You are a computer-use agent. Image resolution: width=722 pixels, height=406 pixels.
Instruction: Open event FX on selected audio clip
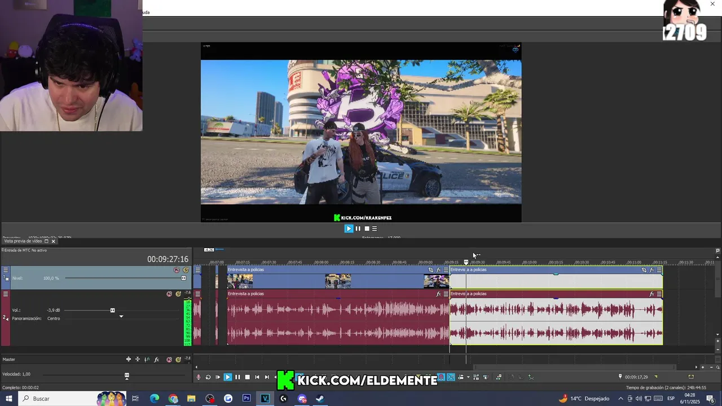tap(651, 294)
